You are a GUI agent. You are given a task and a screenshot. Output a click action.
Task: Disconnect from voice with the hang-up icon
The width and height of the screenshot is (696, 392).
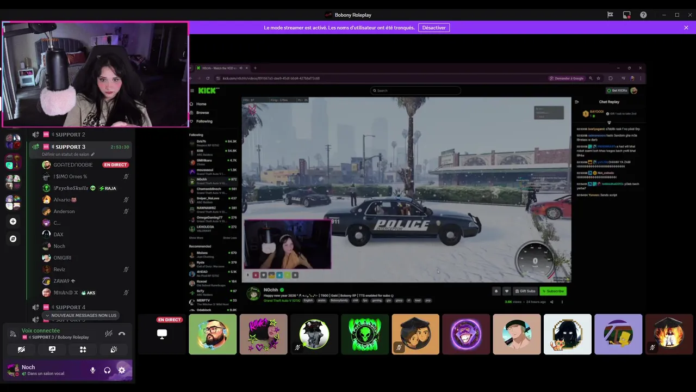click(x=122, y=333)
